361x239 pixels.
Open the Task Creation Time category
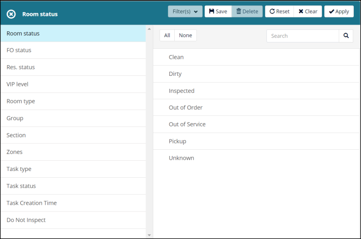(x=73, y=203)
